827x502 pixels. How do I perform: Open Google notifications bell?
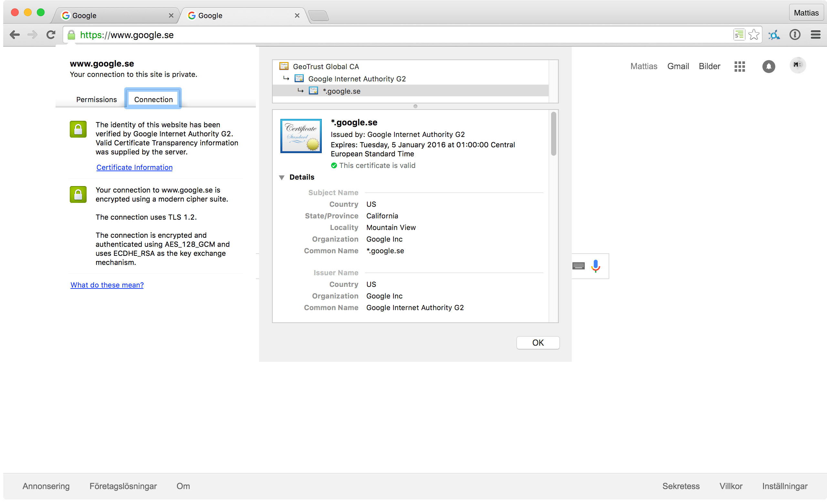coord(769,67)
